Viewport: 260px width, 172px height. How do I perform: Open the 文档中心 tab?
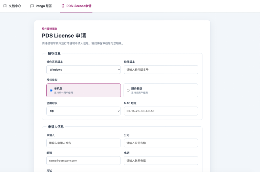pyautogui.click(x=12, y=6)
